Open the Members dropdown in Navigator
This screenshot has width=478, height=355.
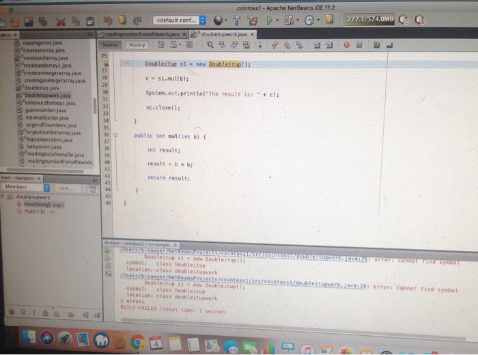[26, 187]
